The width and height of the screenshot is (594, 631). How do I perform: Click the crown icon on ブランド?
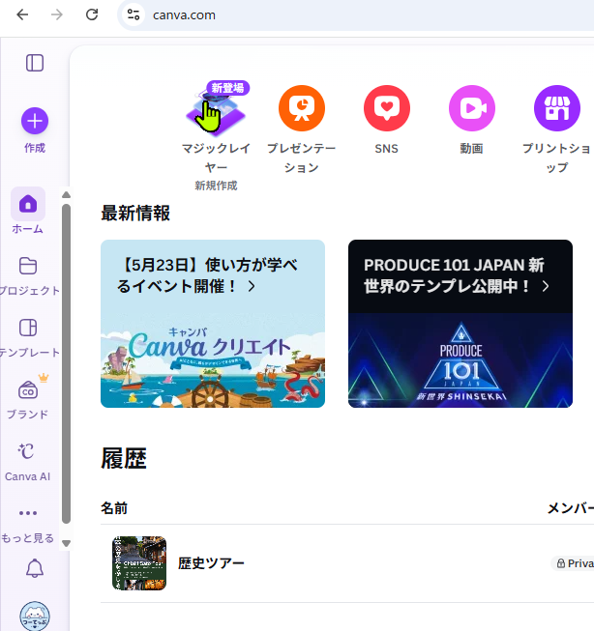[x=44, y=378]
